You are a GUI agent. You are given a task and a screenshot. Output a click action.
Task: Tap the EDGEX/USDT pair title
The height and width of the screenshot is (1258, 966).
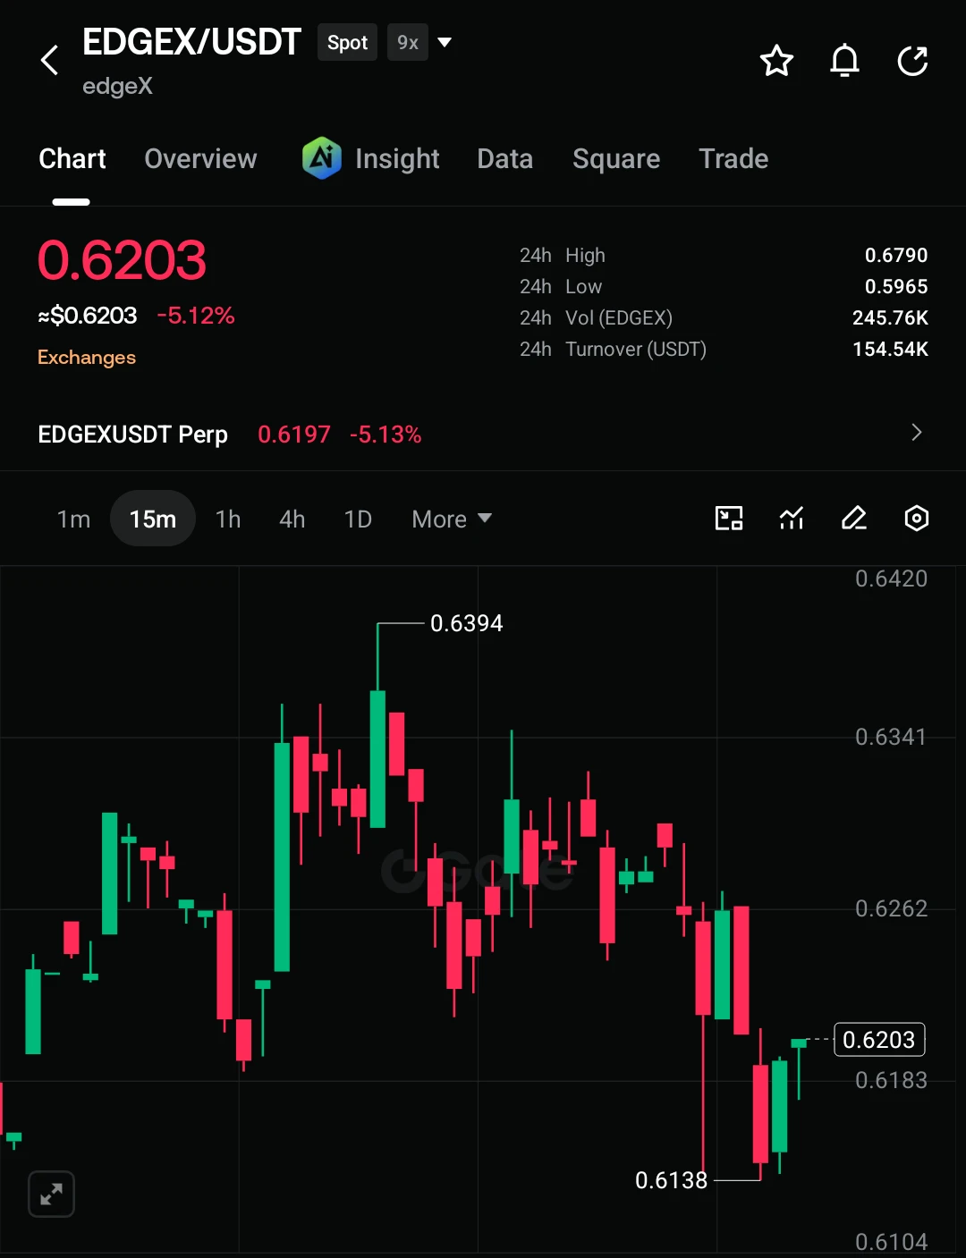(x=191, y=41)
